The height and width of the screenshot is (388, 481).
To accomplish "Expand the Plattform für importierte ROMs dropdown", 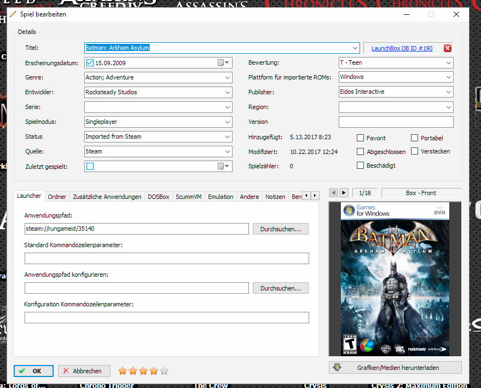I will (x=449, y=77).
